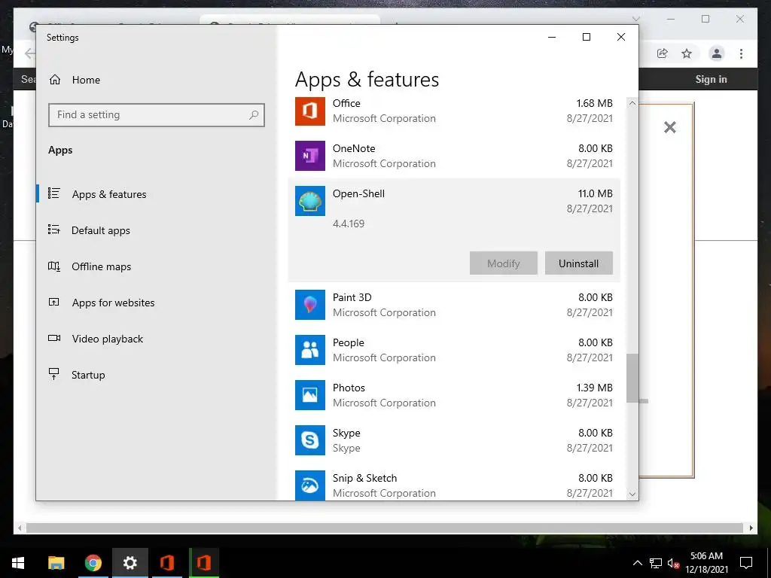
Task: Close the popup dialog with the X in Chrome
Action: [x=669, y=127]
